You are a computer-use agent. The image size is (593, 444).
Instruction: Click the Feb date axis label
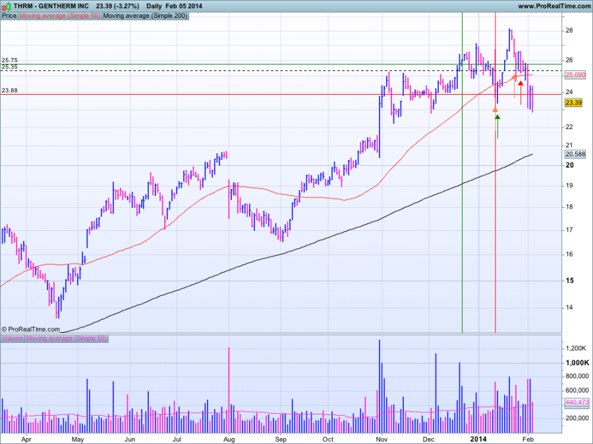pyautogui.click(x=528, y=439)
